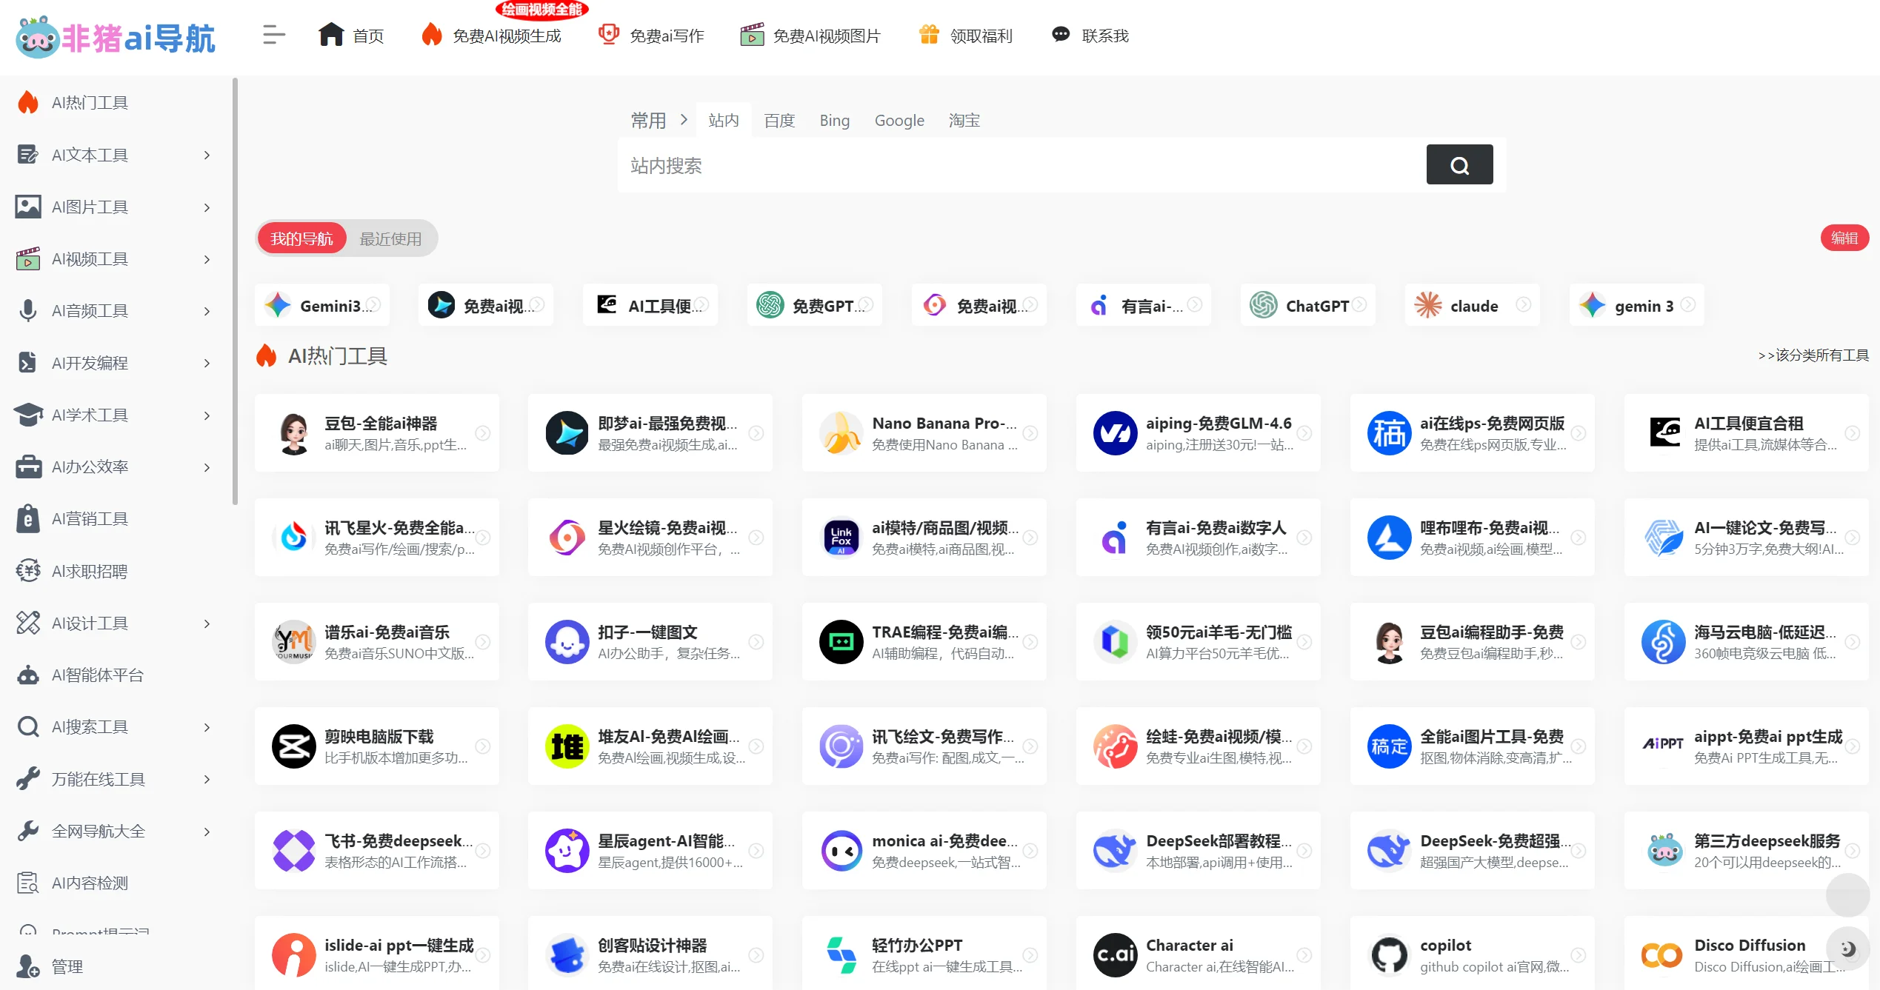
Task: Select 淘宝 as search source
Action: tap(964, 120)
